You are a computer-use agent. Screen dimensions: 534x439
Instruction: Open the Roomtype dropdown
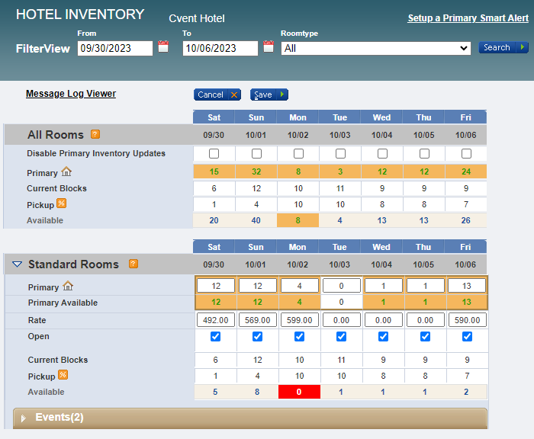point(375,48)
